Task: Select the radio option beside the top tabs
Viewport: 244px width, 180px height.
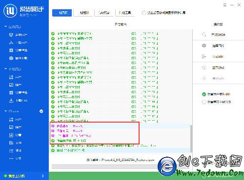Action: 144,13
